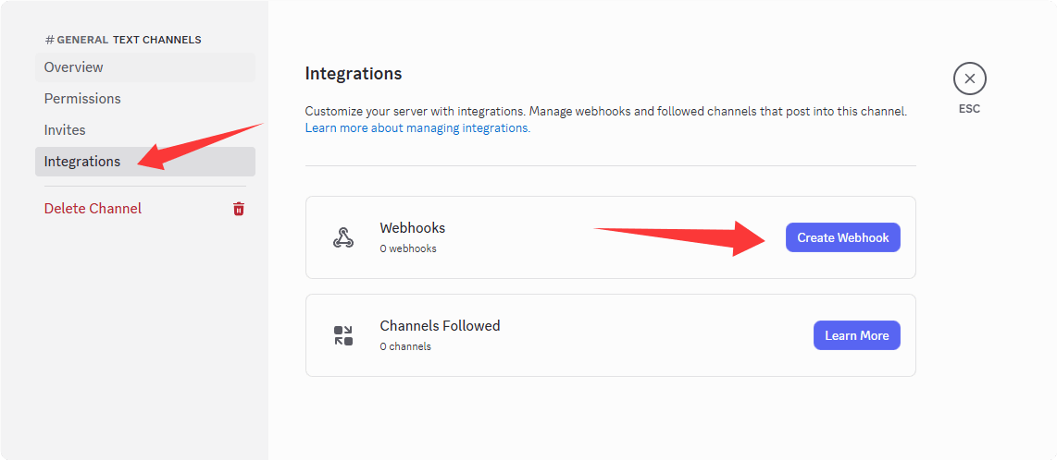The height and width of the screenshot is (460, 1057).
Task: Select Integrations in the sidebar
Action: [82, 162]
